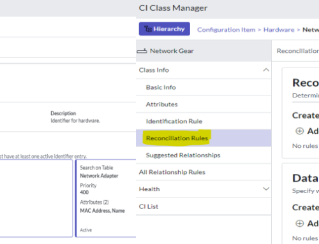Screen dimensions: 319x244
Task: Collapse the Class Info section chevron
Action: coord(266,70)
